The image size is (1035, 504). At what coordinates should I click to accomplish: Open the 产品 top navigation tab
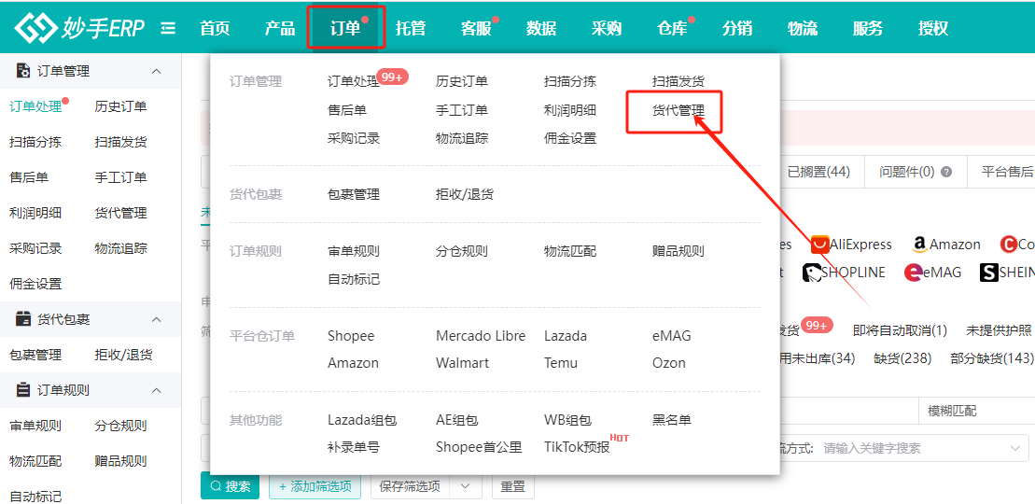click(x=279, y=28)
